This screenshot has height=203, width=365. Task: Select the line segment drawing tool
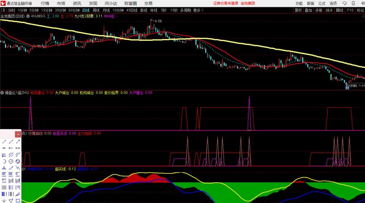4,141
